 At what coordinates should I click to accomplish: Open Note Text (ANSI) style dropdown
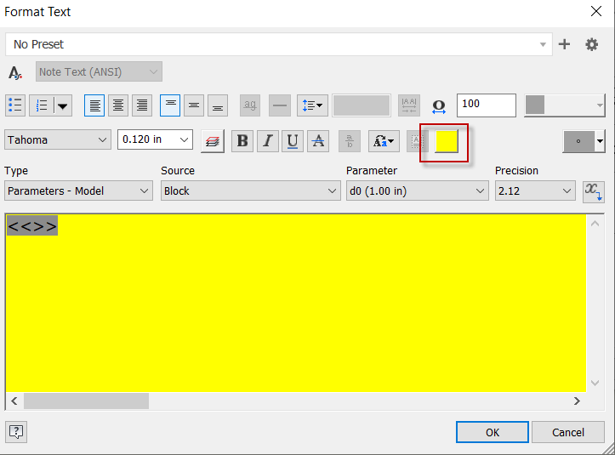point(99,71)
